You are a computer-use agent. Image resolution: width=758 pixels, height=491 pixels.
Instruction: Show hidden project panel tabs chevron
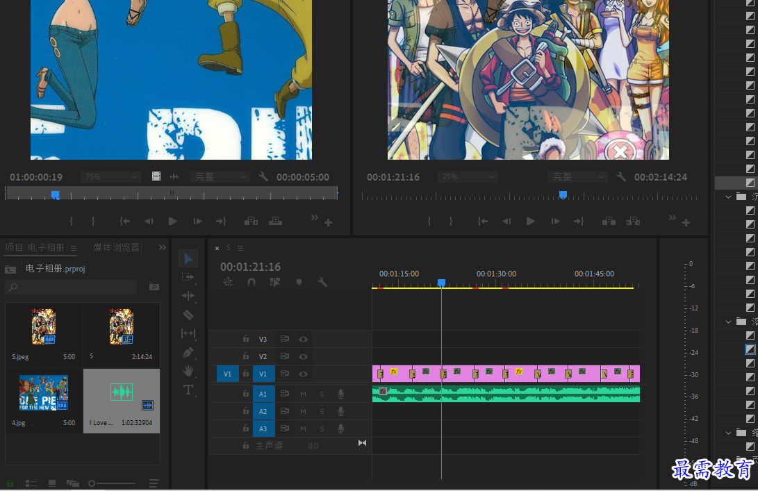(163, 247)
